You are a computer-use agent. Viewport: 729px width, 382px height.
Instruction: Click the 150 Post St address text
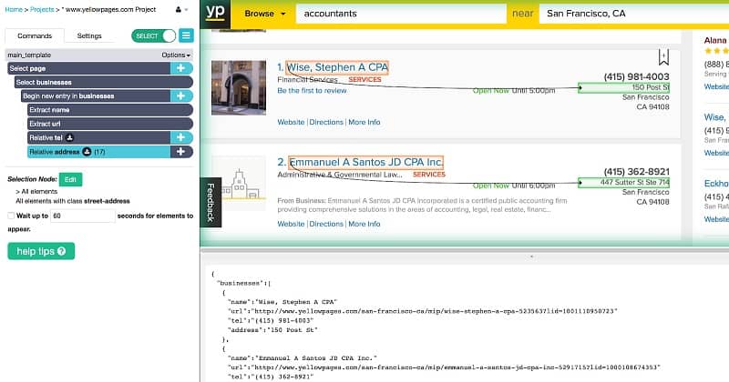click(651, 87)
